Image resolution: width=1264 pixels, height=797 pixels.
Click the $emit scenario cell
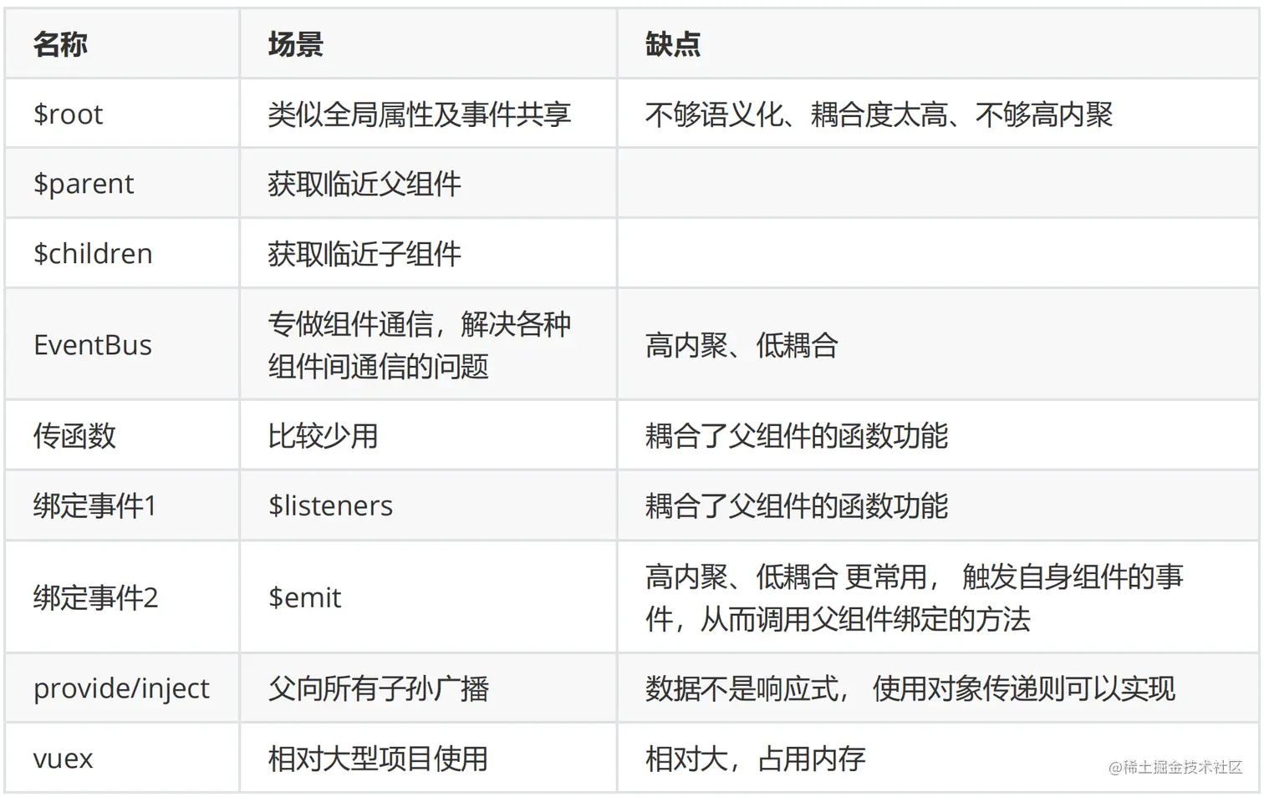pyautogui.click(x=304, y=597)
